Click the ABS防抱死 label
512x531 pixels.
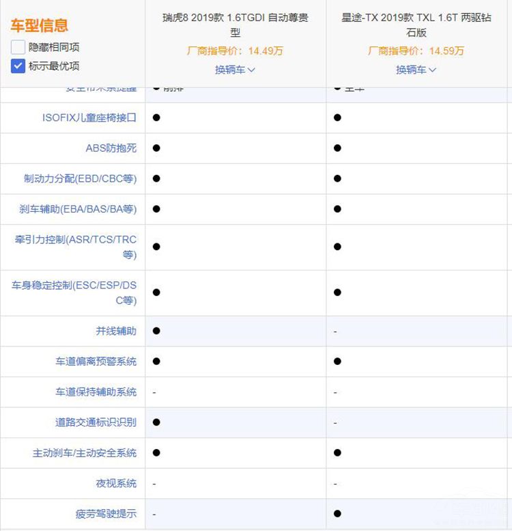tap(111, 148)
